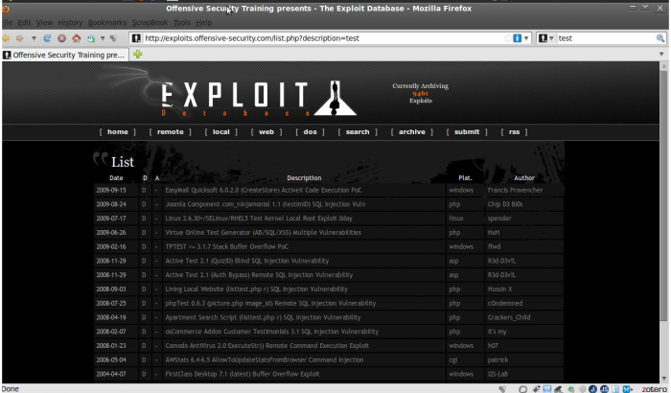Go back with the Back arrow

pos(6,38)
